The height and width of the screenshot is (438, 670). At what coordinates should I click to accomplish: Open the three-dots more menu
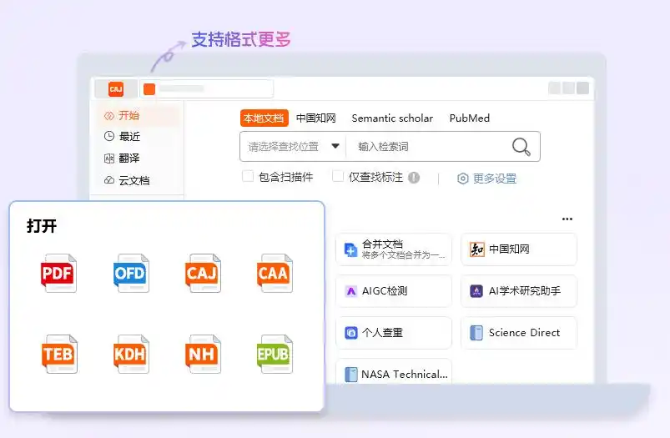pyautogui.click(x=567, y=219)
